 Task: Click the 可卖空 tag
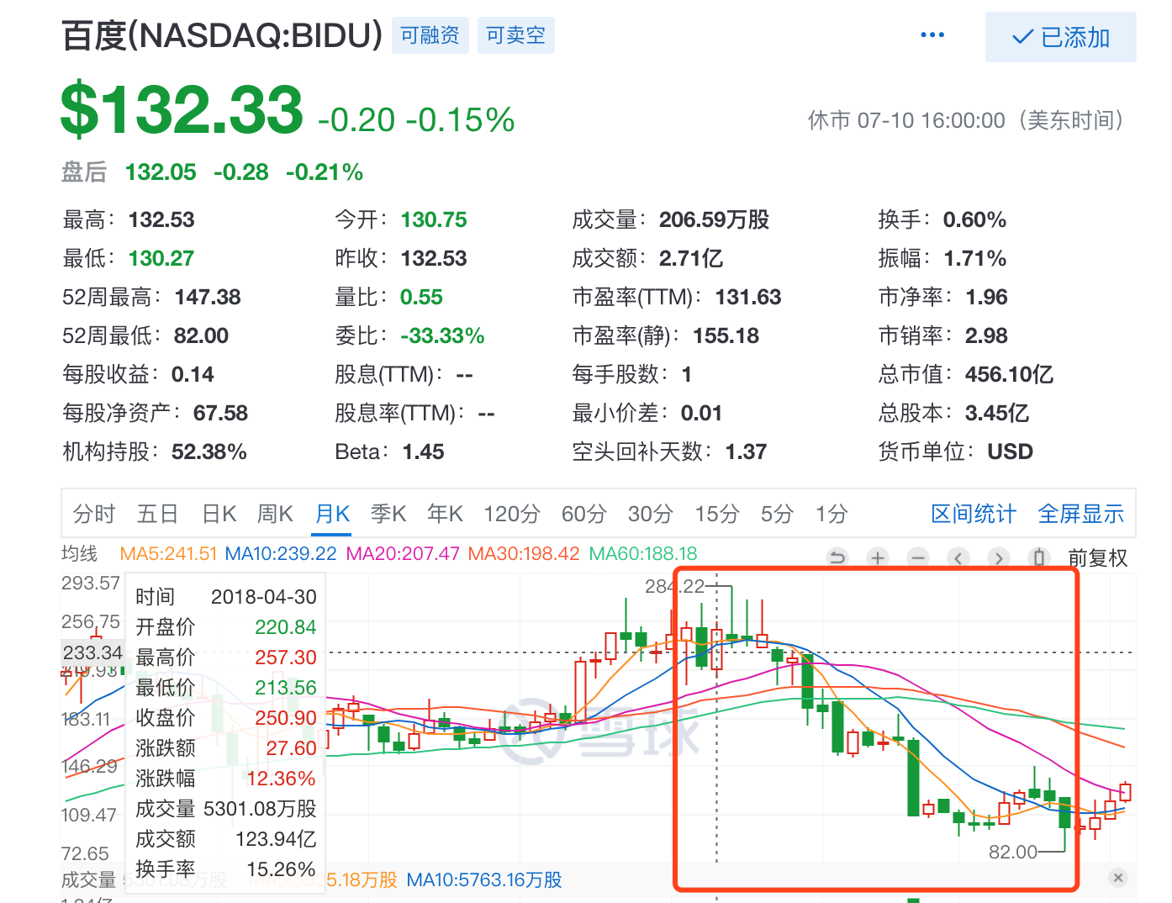point(516,35)
